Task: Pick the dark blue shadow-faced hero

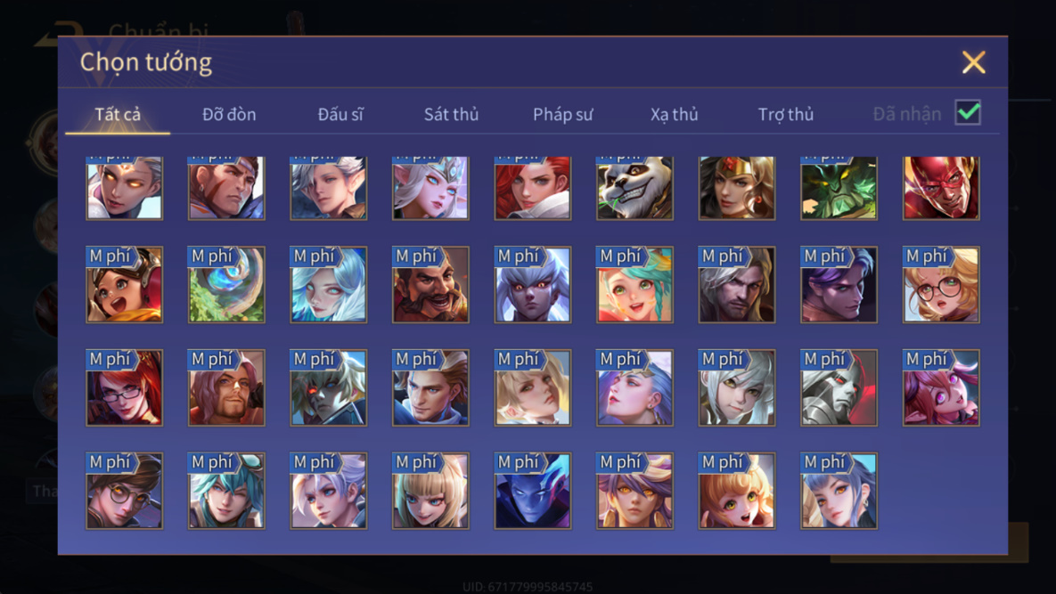Action: pyautogui.click(x=533, y=491)
